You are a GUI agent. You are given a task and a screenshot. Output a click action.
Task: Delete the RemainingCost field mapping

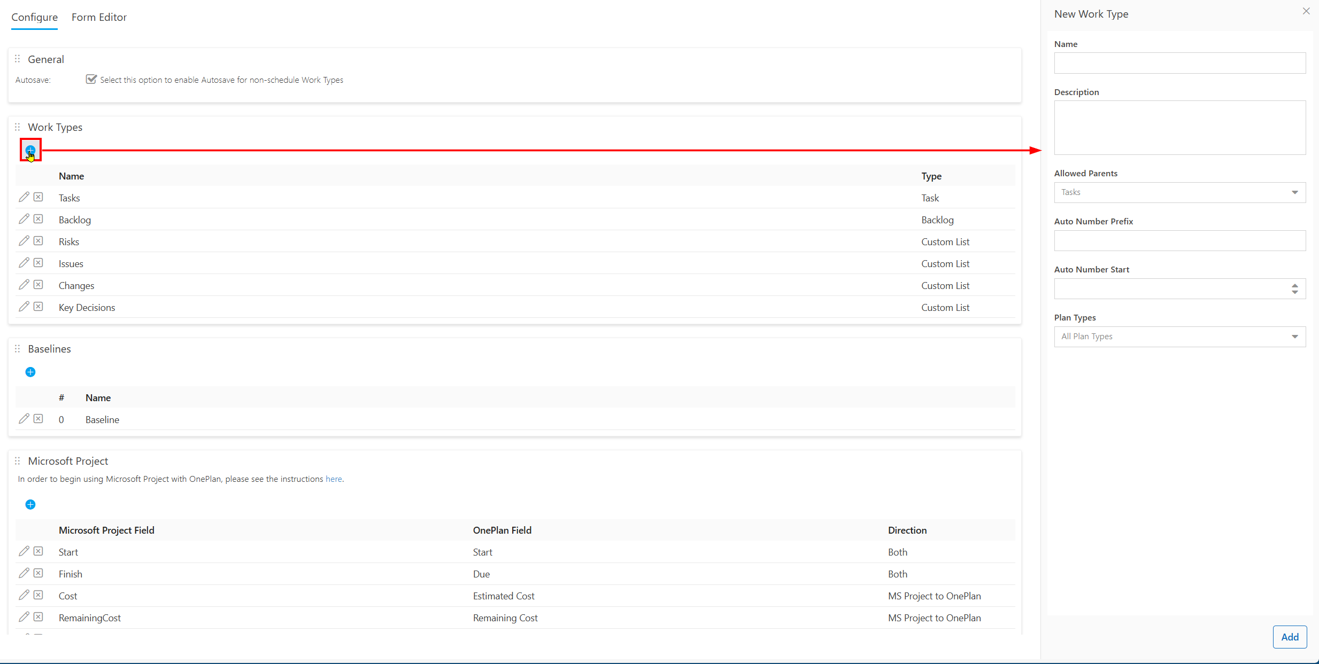[38, 617]
